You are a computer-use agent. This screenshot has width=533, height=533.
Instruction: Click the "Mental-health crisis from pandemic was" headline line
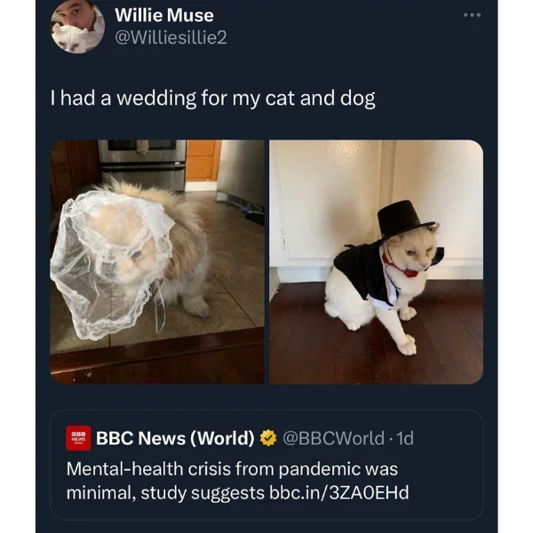(232, 467)
